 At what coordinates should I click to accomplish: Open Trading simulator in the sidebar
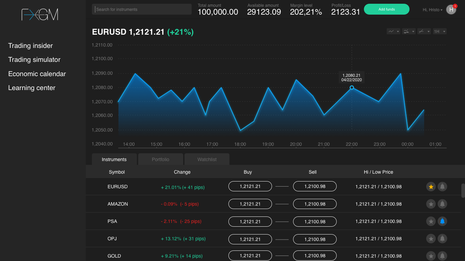pyautogui.click(x=34, y=59)
